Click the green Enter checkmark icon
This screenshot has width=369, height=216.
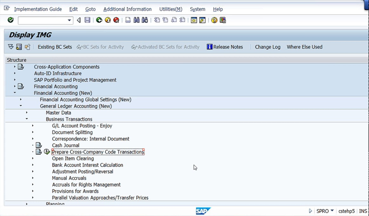click(10, 20)
